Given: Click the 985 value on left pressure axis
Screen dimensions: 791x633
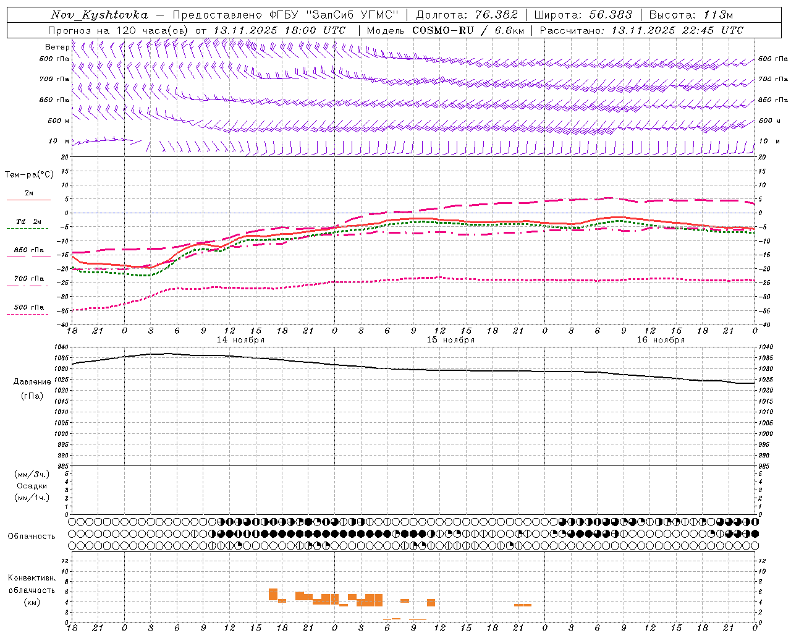Looking at the screenshot, I should 63,466.
